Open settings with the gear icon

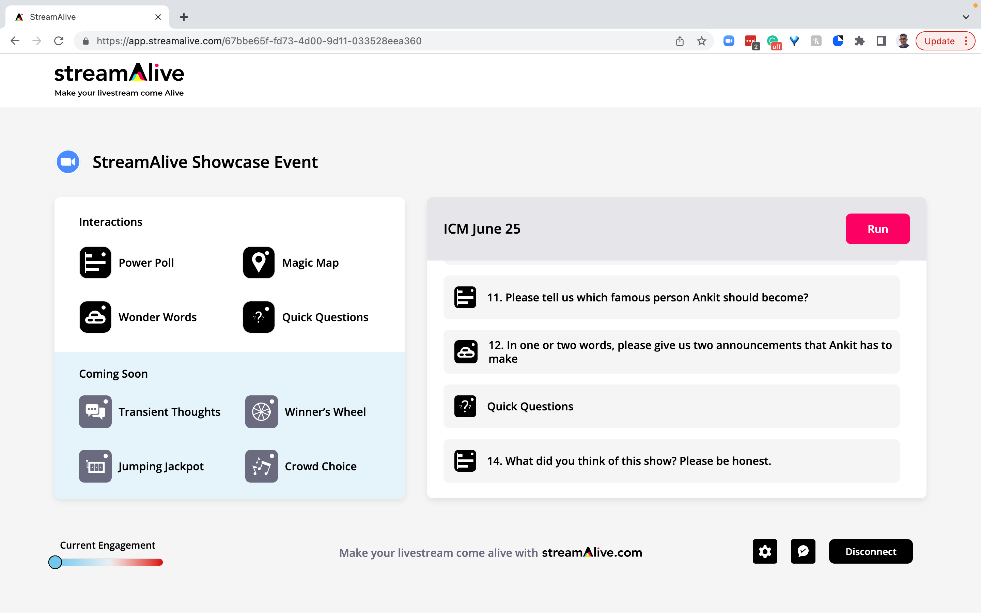point(765,551)
